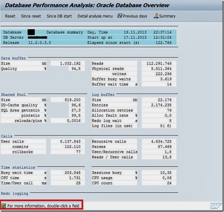Screen dimensions: 224x212
Task: Click Log files in use value 8( 8)
Action: (x=159, y=126)
